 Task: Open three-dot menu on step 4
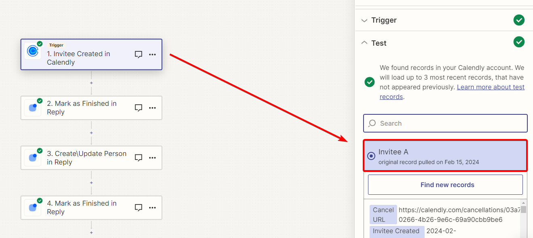coord(152,208)
